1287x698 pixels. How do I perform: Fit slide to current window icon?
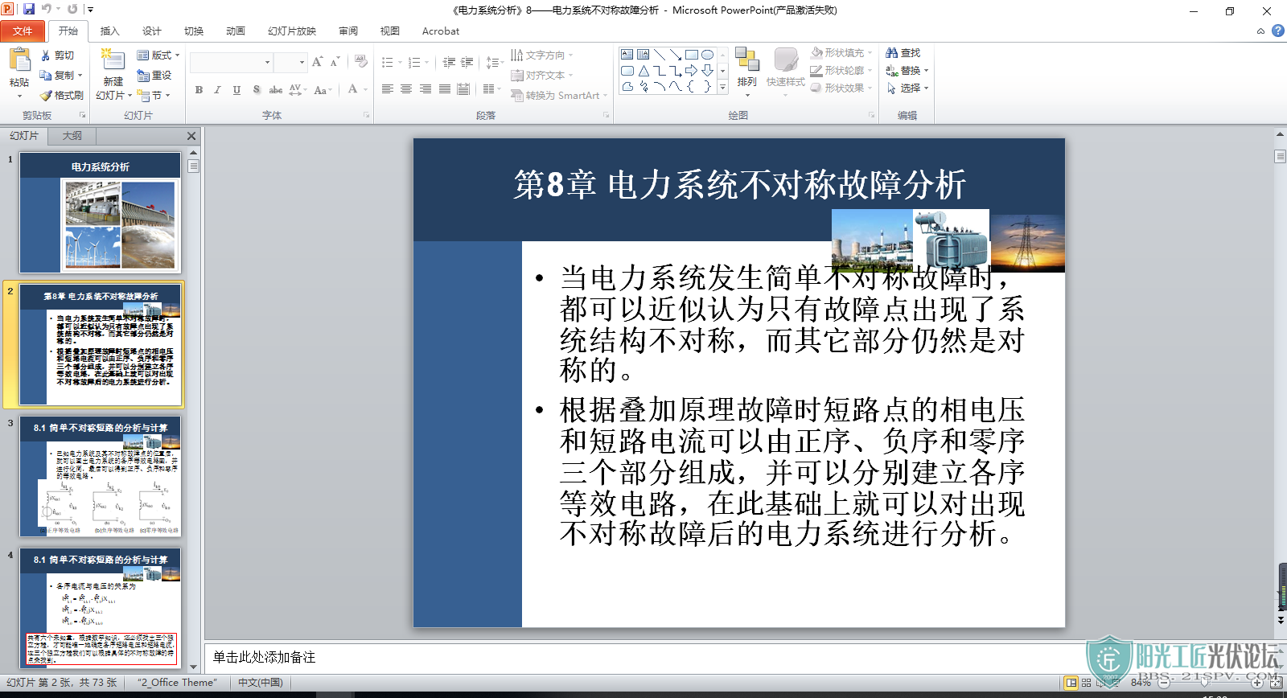click(1276, 683)
